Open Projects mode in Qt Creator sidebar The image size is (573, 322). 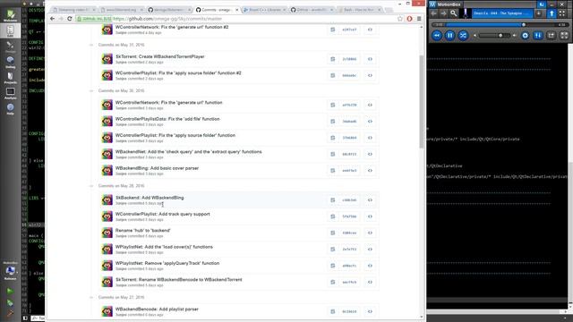[x=10, y=78]
